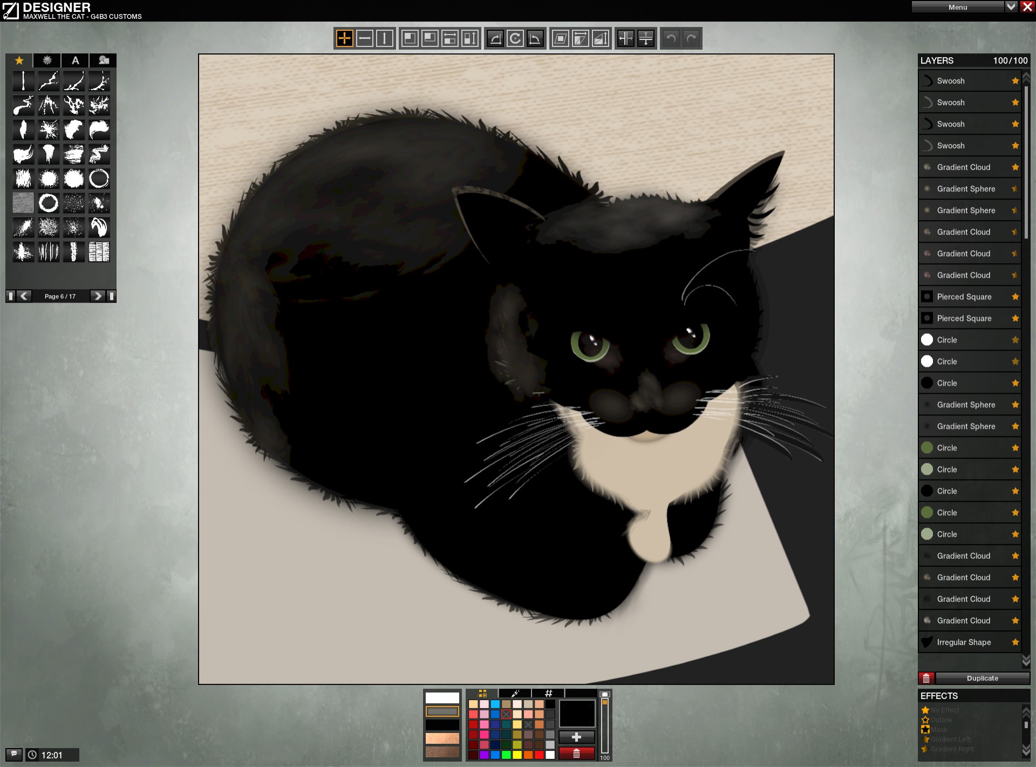Flip the layer horizontally using the mirror icon
Screen dimensions: 1036x767
626,38
